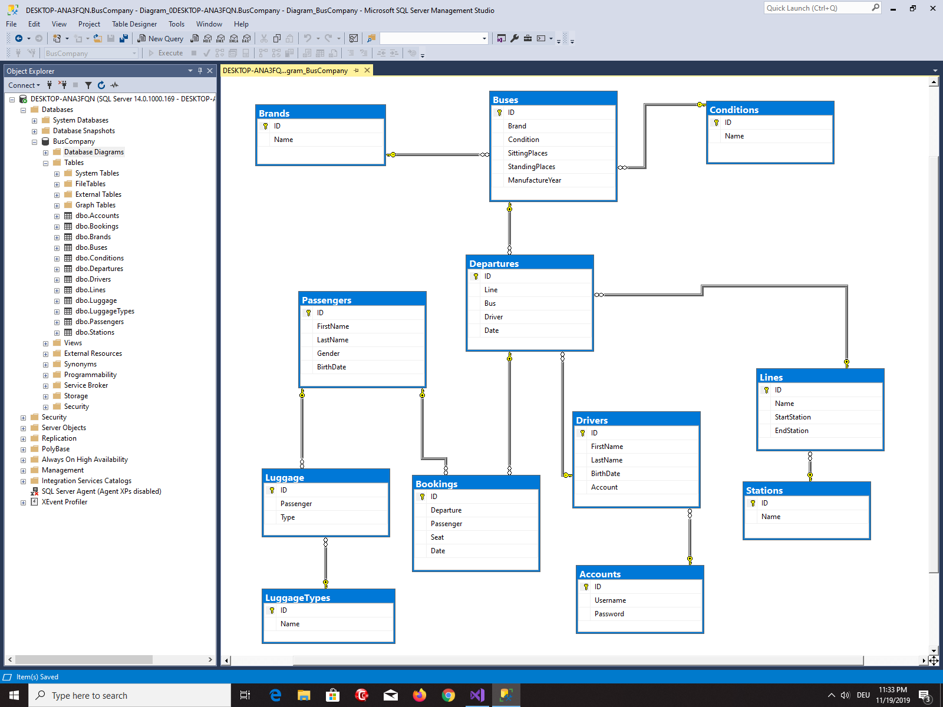This screenshot has height=707, width=943.
Task: Click the New Project toolbar icon
Action: (x=57, y=38)
